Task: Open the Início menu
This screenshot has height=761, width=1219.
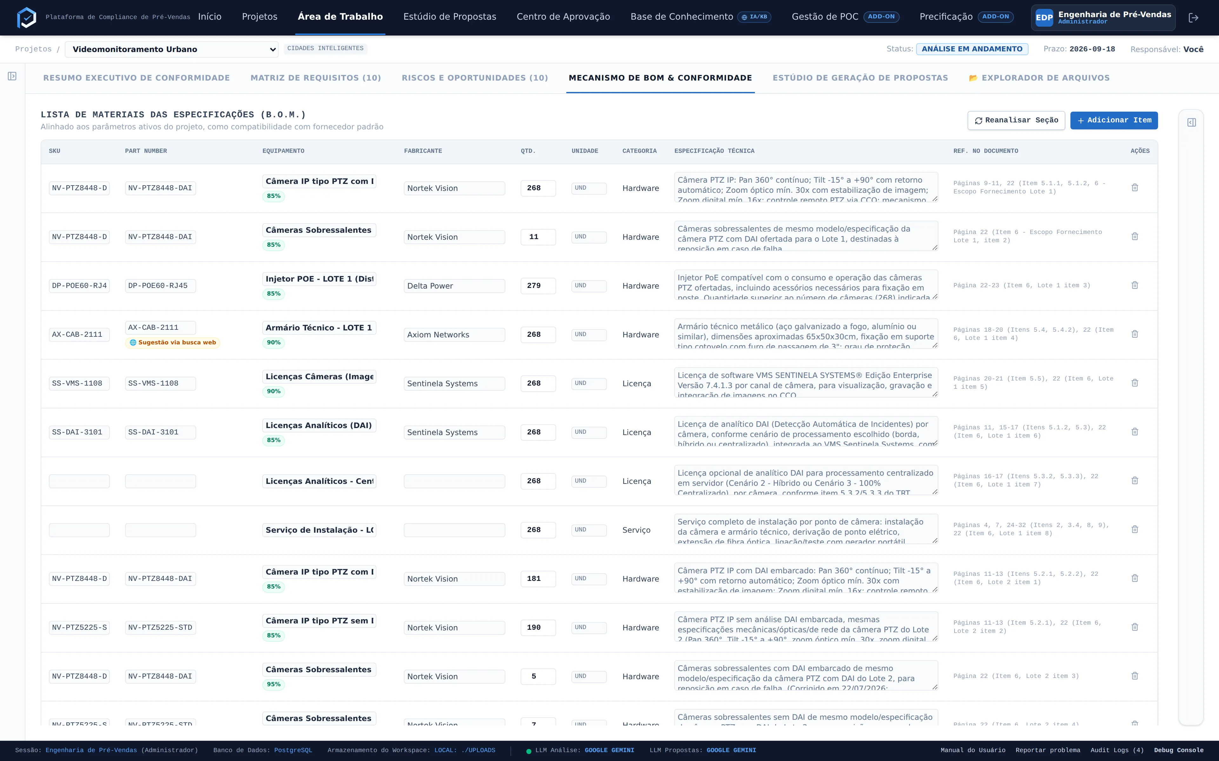Action: click(210, 16)
